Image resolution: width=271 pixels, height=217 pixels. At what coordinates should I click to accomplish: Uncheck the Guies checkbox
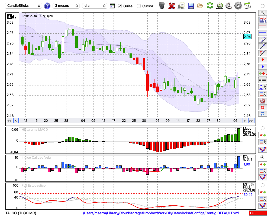[120, 6]
